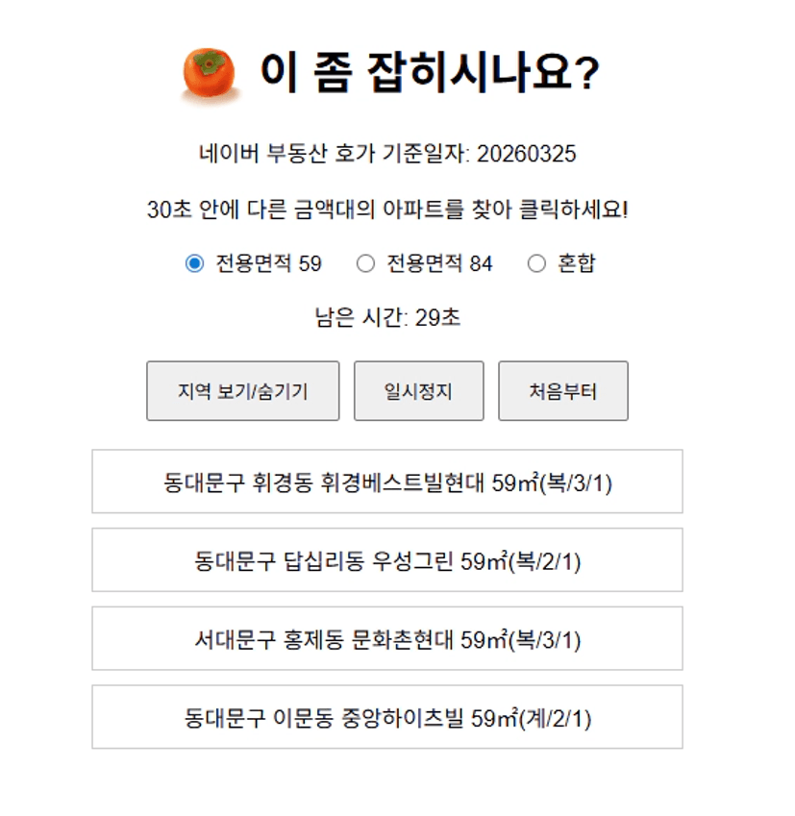Choose the 혼합 radio button
Screen dimensions: 795x816
click(x=536, y=263)
